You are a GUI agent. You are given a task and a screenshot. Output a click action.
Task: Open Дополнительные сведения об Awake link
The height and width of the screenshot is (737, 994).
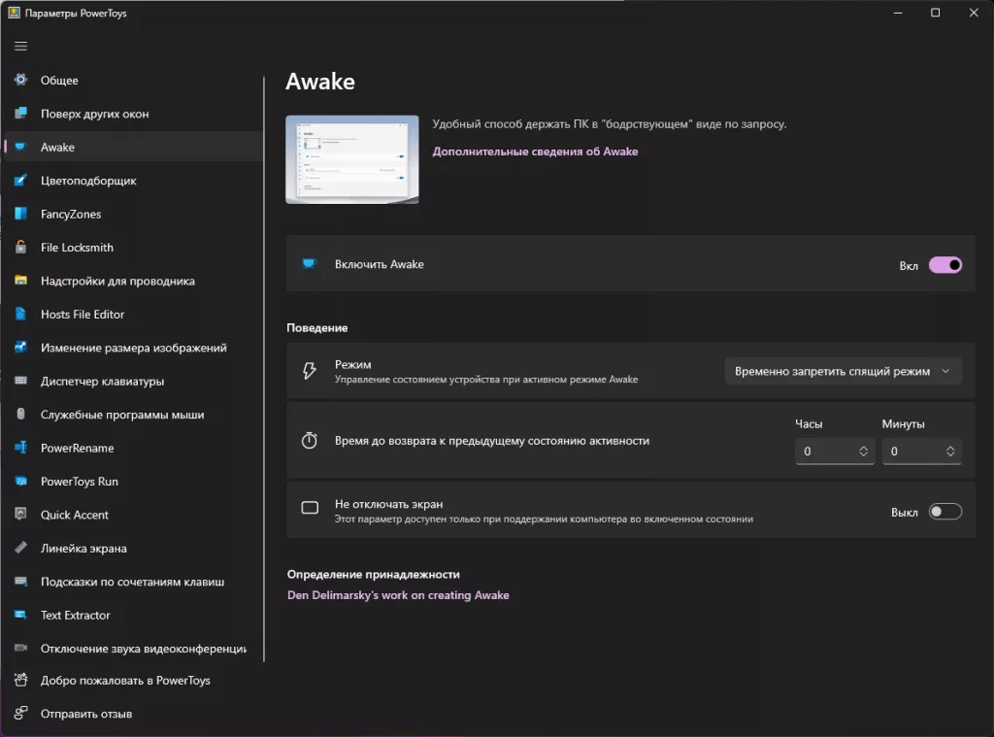tap(535, 151)
